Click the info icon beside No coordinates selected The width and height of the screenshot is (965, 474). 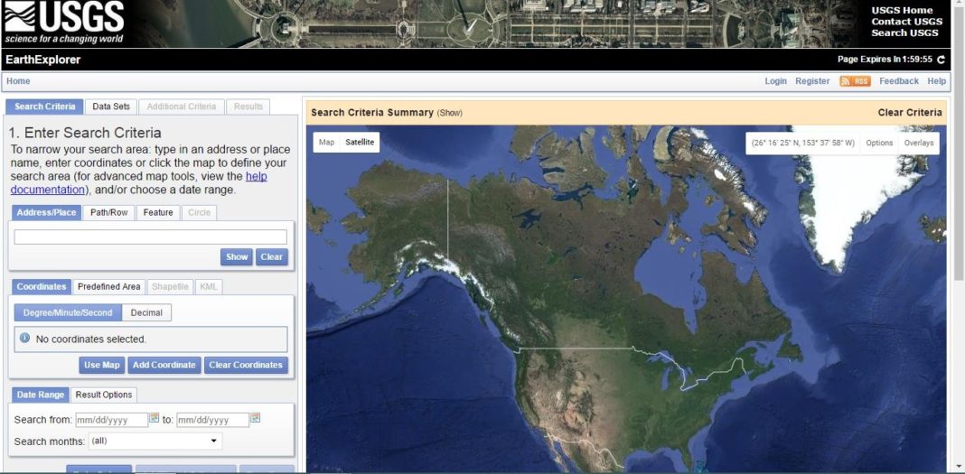(x=25, y=339)
